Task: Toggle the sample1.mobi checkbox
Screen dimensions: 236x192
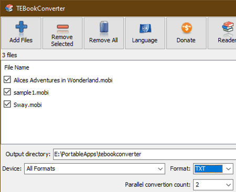Action: point(7,92)
